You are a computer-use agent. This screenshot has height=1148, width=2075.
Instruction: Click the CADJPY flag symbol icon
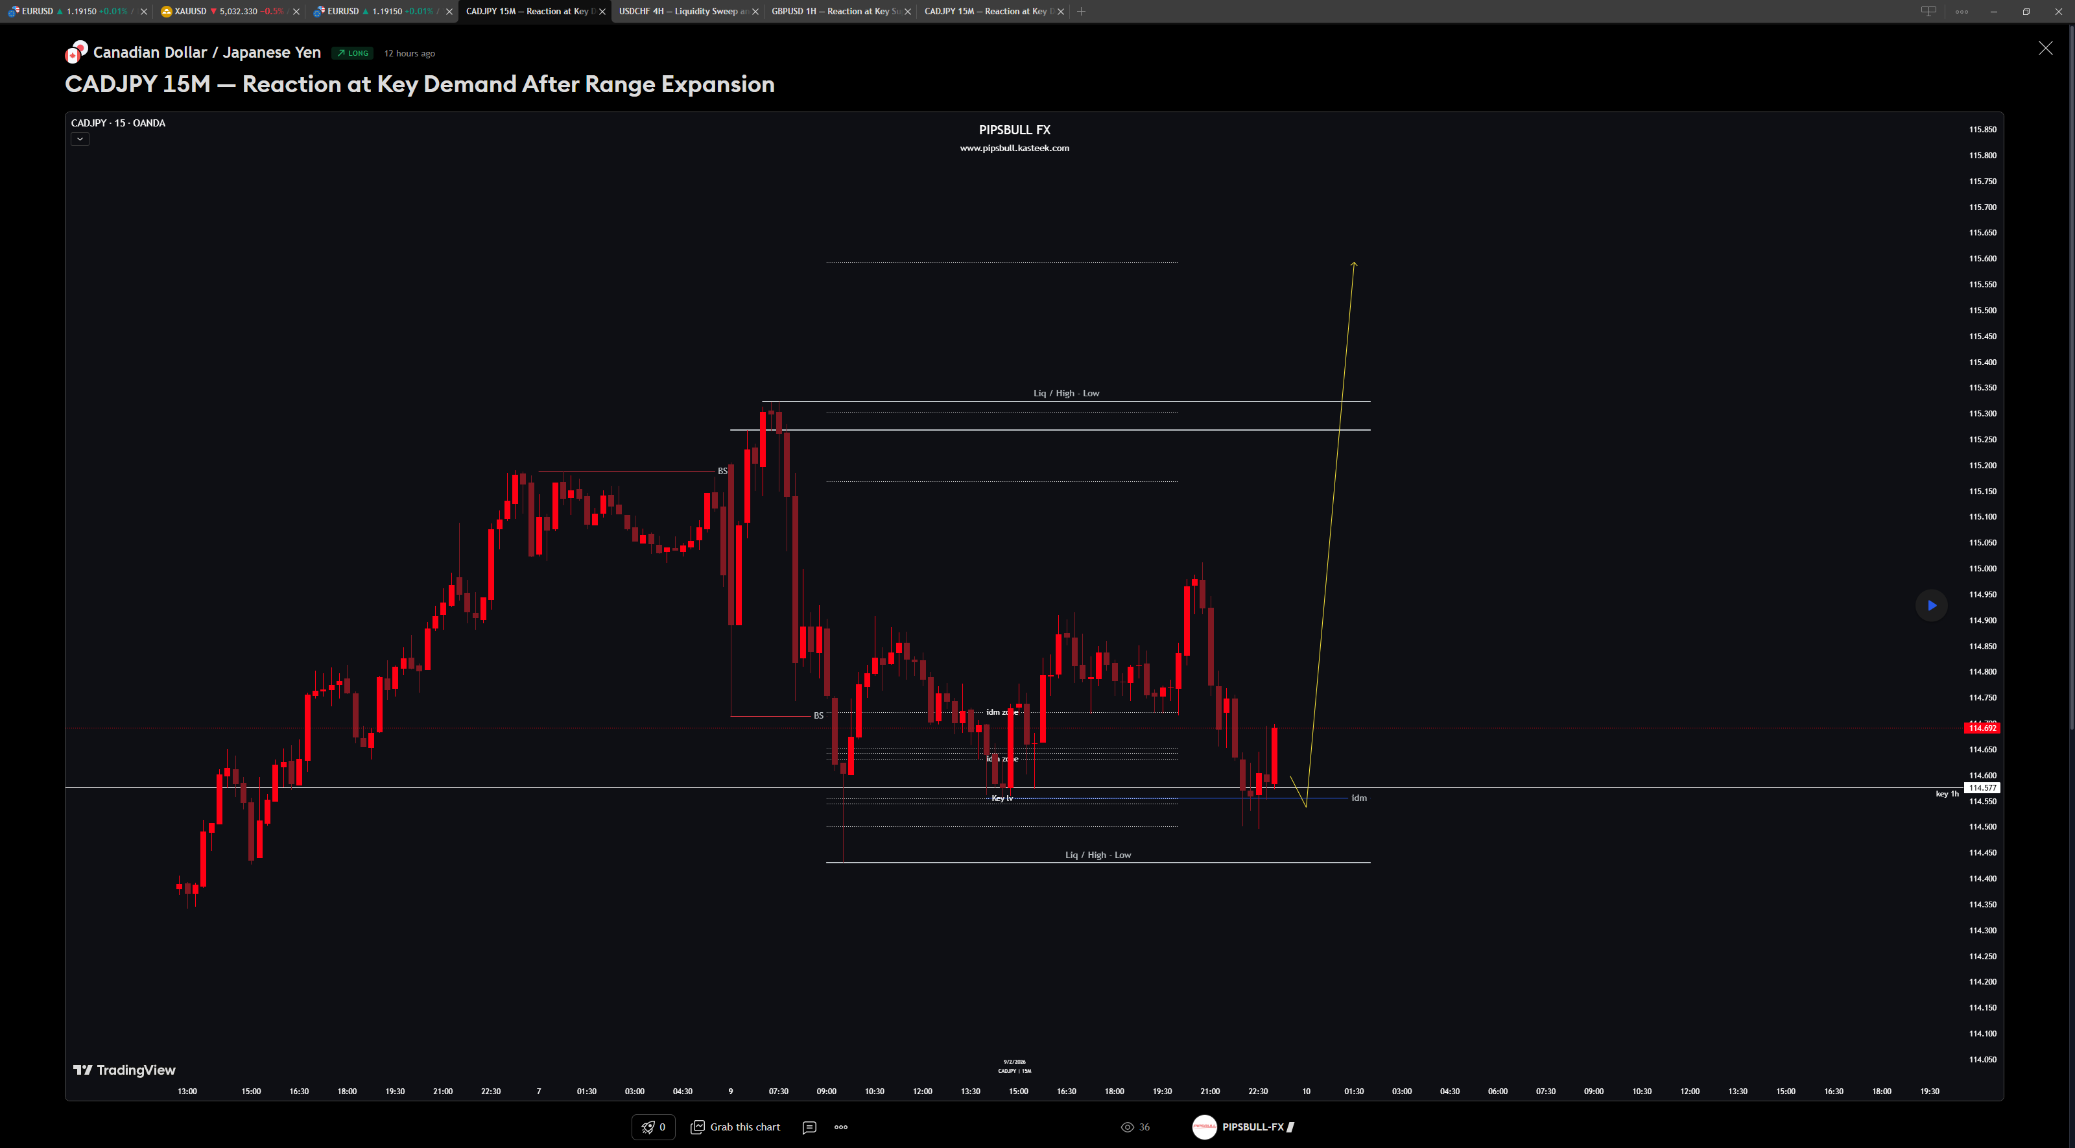76,53
